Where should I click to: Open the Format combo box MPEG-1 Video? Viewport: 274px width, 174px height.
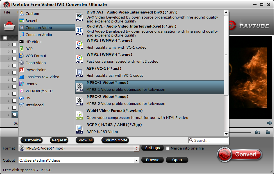[79, 148]
